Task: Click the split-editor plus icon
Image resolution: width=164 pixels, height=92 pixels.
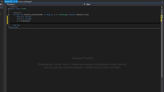Action: tap(162, 7)
